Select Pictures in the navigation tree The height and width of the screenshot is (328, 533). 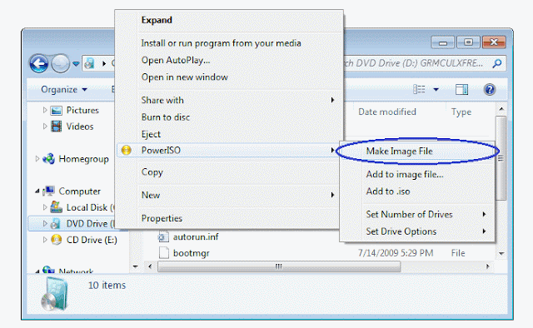82,110
